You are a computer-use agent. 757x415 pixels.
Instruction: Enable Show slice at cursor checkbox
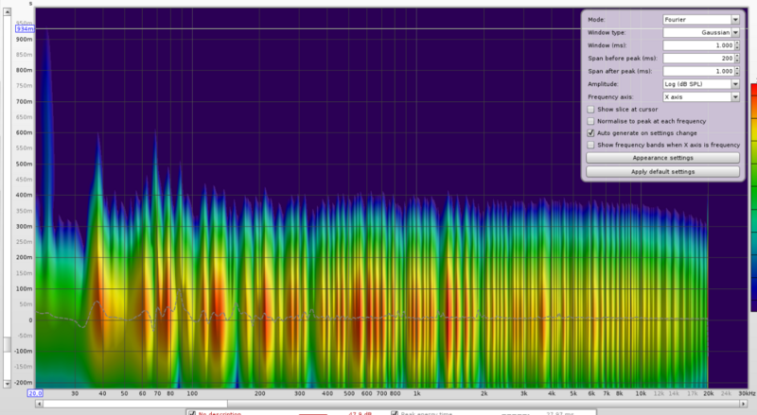coord(591,110)
